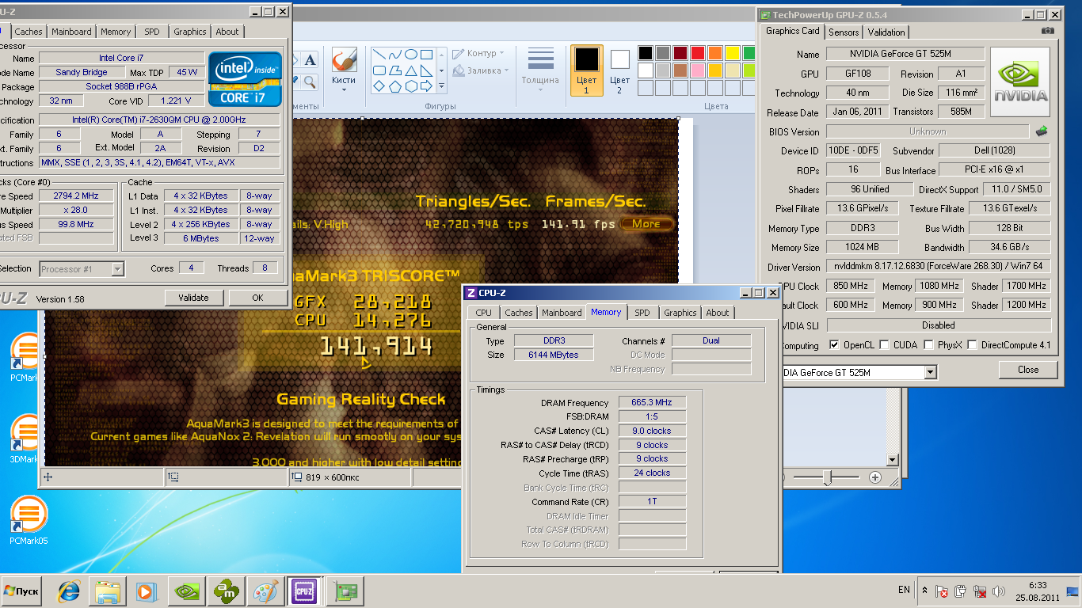Open Internet Explorer from the taskbar
The image size is (1082, 608).
pos(69,591)
